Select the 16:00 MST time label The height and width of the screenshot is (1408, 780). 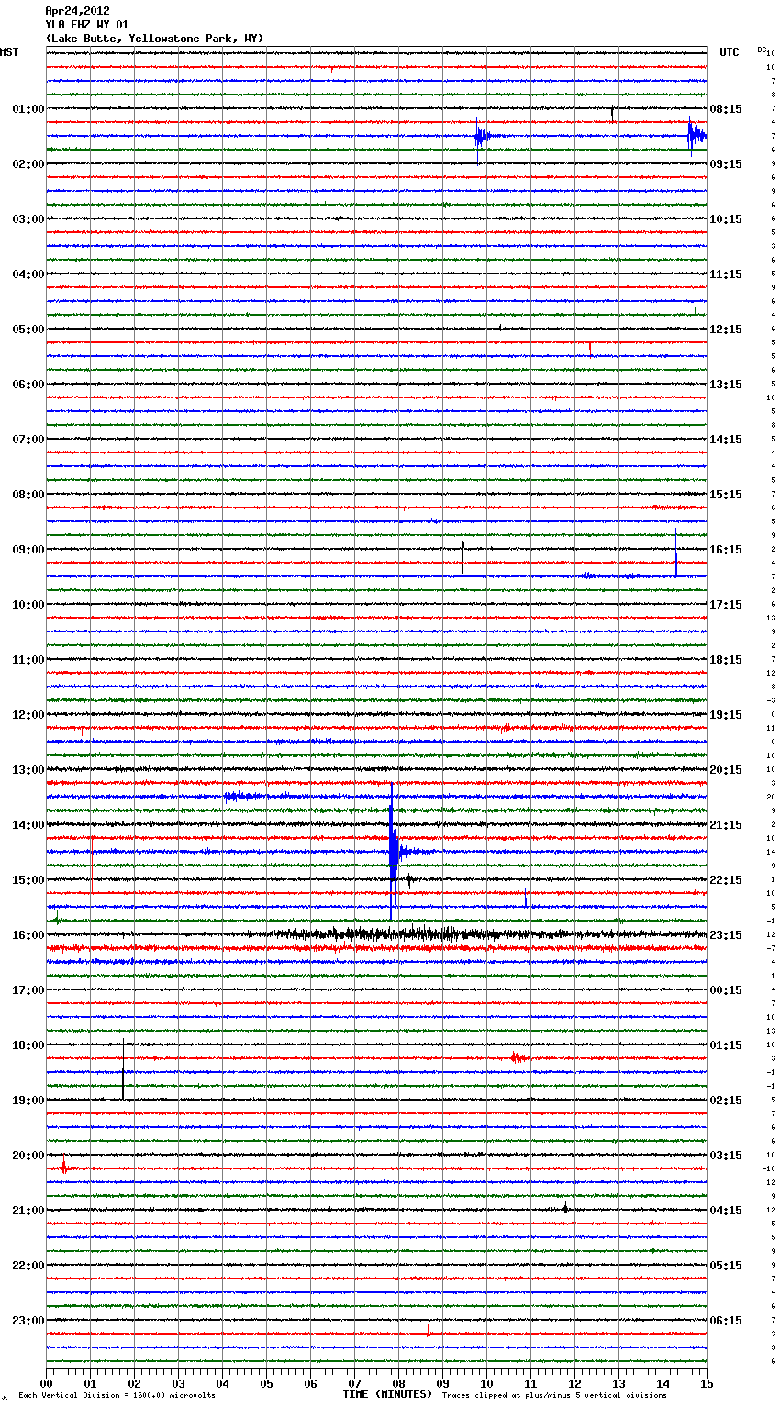28,935
